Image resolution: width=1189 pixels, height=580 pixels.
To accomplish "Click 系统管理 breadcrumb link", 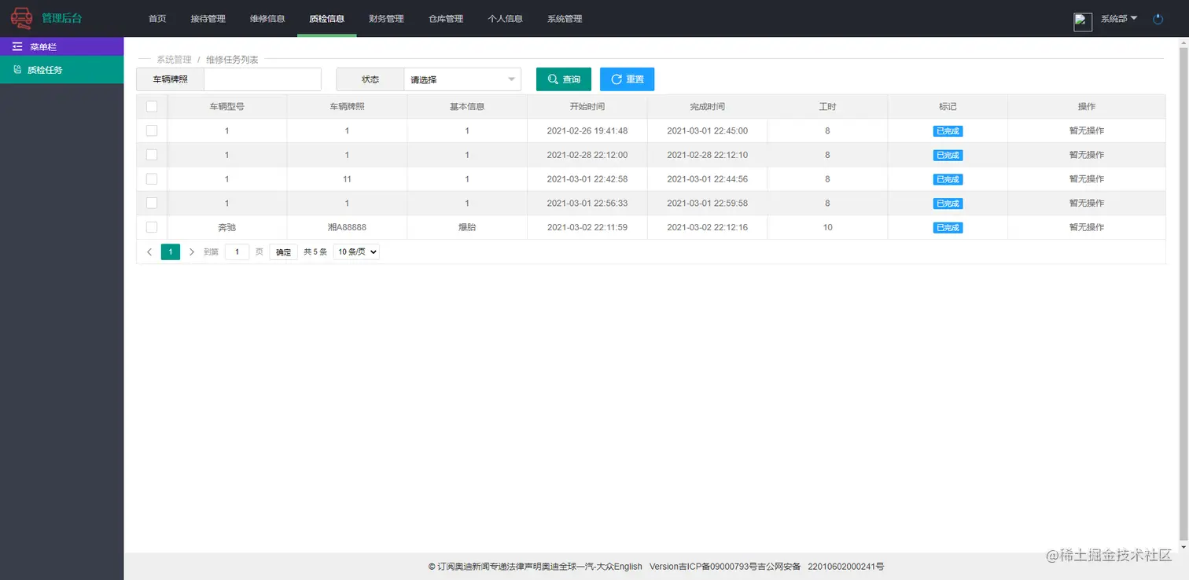I will pyautogui.click(x=174, y=60).
